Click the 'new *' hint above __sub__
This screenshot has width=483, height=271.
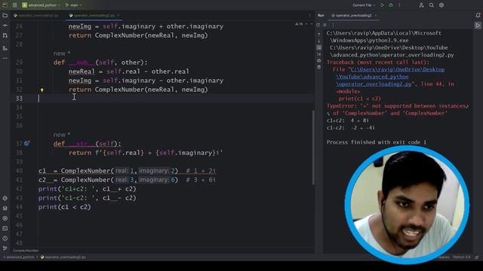click(62, 53)
